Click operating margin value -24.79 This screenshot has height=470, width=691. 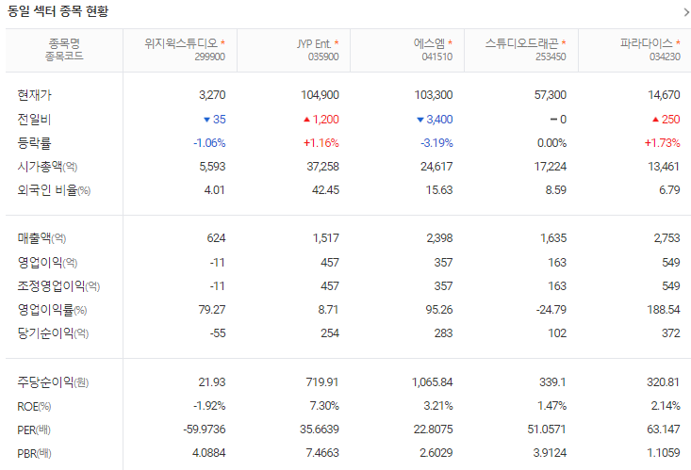click(x=551, y=310)
